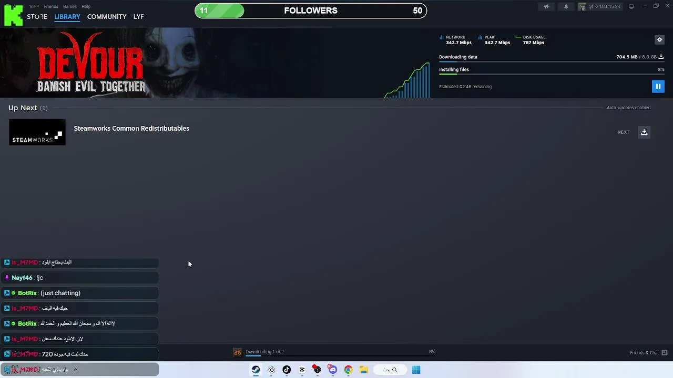Open the LYF profile tab
This screenshot has height=378, width=673.
pos(139,16)
